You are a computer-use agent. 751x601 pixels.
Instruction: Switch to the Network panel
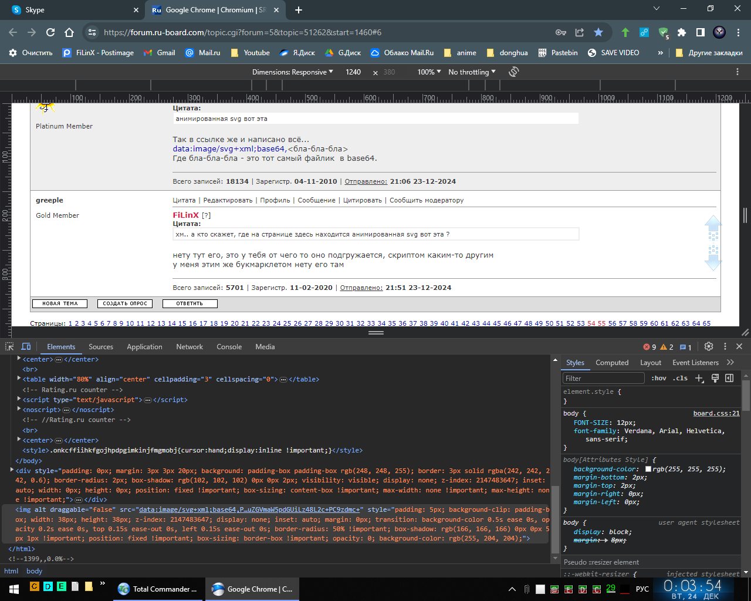(x=190, y=347)
